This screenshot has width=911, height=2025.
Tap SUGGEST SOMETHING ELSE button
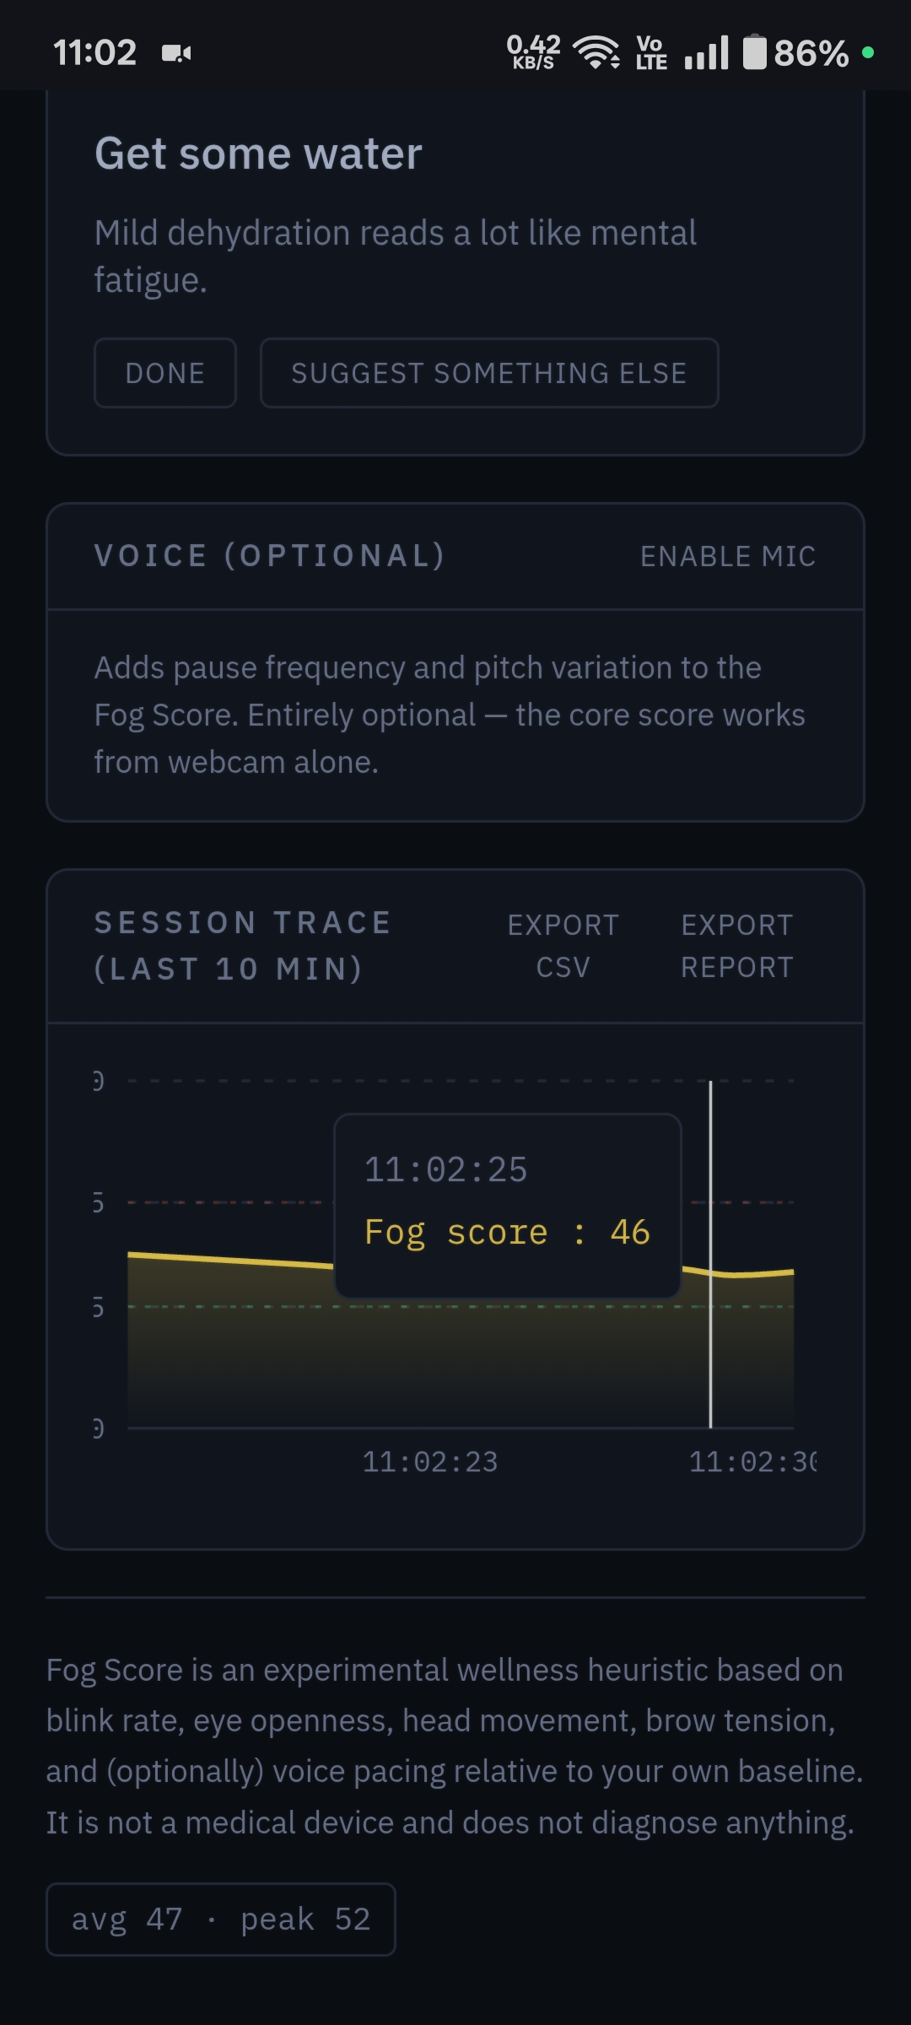(489, 373)
